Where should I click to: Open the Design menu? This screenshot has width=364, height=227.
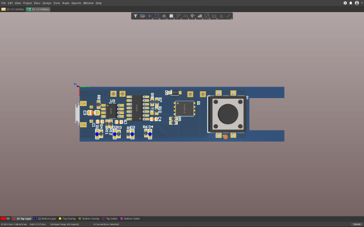pos(47,3)
